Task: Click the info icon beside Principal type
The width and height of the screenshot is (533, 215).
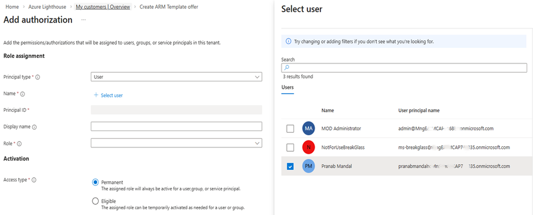Action: (x=38, y=77)
